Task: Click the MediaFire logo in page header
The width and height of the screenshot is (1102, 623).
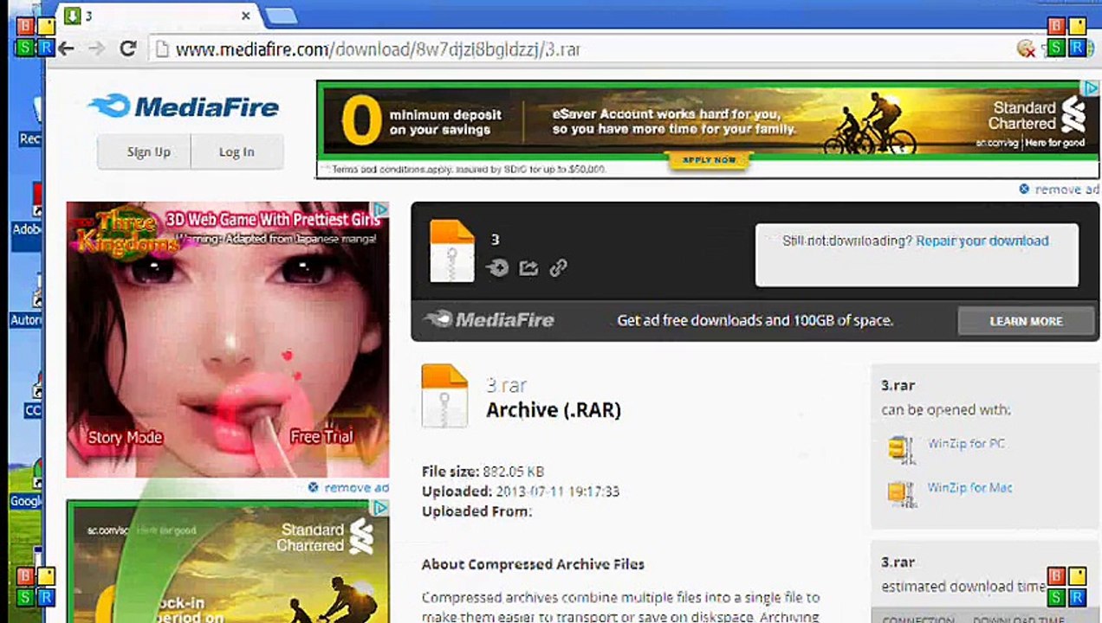Action: tap(183, 106)
